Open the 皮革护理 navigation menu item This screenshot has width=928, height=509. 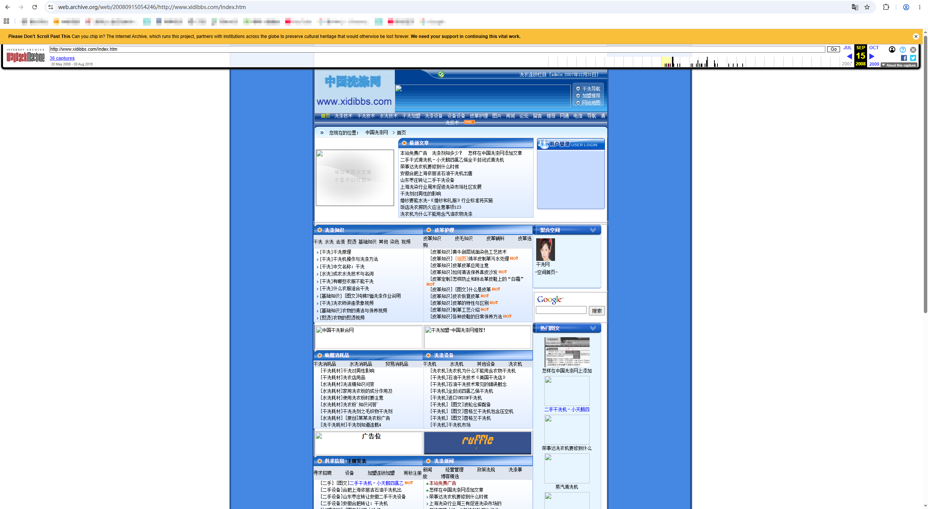[479, 116]
